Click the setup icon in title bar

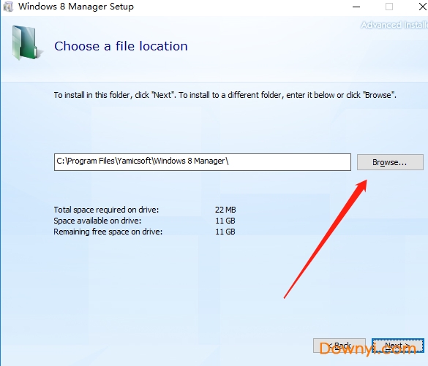coord(8,7)
